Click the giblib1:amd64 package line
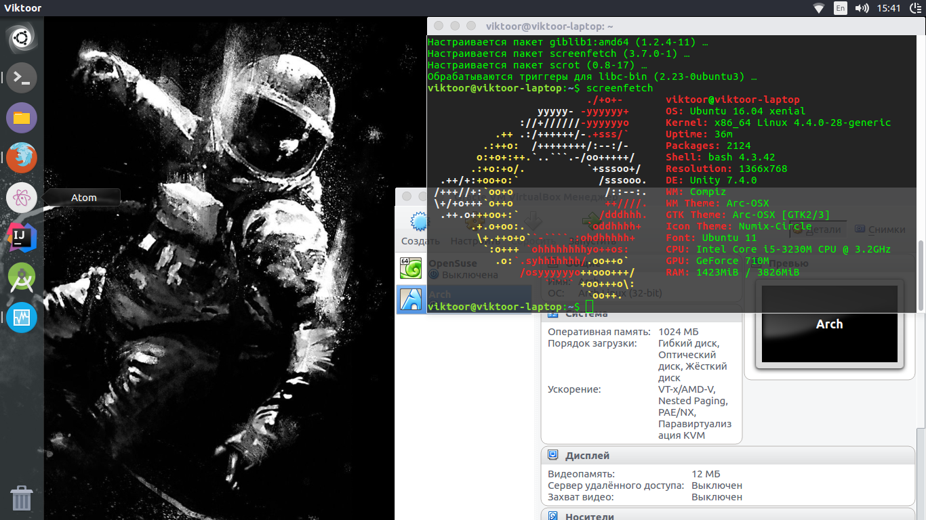The width and height of the screenshot is (926, 520). (568, 42)
